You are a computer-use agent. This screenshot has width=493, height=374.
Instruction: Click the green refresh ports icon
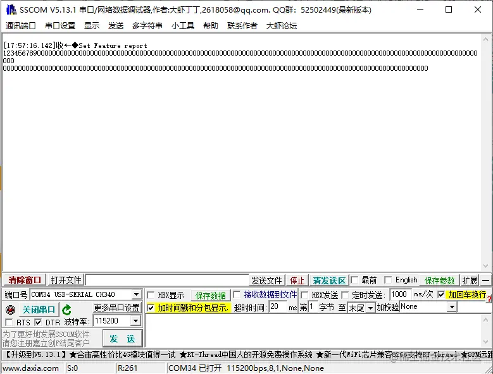click(66, 310)
